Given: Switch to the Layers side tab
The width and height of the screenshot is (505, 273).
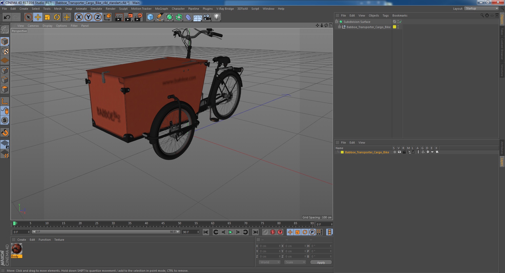Looking at the screenshot, I should tap(502, 162).
